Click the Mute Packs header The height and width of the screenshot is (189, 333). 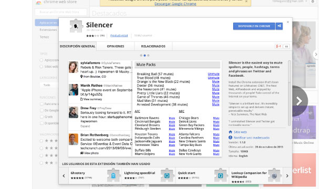(x=178, y=65)
